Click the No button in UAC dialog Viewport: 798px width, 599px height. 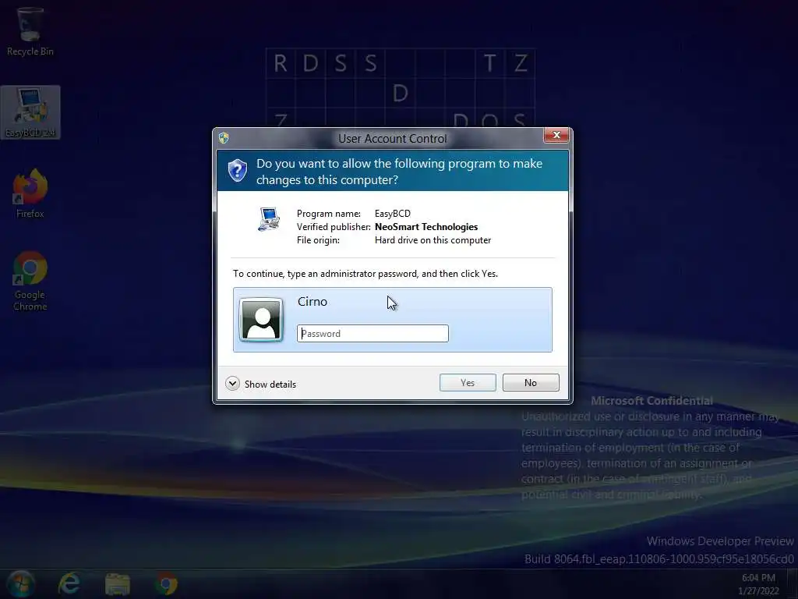click(x=530, y=382)
